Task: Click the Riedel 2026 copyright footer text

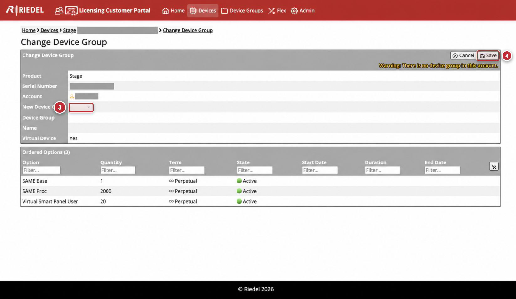Action: [256, 289]
